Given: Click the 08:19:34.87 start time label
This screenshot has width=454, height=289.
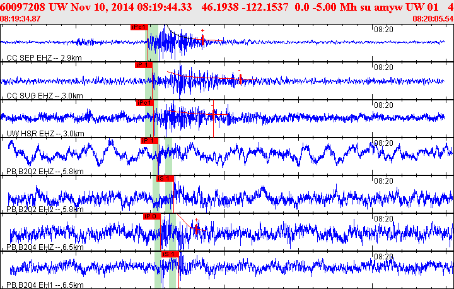Looking at the screenshot, I should click(x=21, y=19).
